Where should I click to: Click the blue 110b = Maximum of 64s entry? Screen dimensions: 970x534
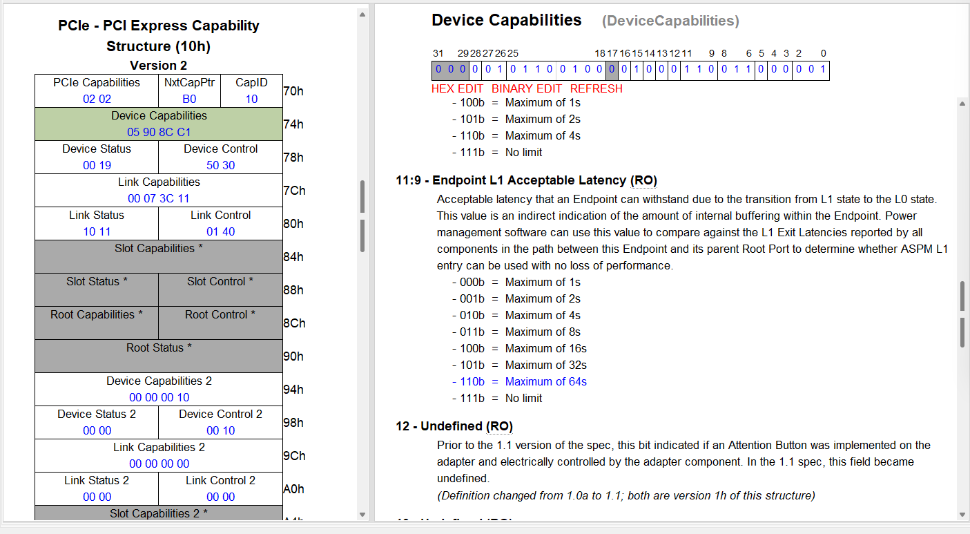pos(520,381)
